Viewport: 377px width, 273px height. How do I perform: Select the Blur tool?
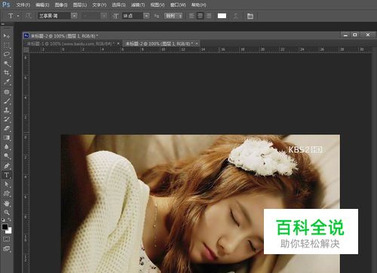tap(7, 146)
